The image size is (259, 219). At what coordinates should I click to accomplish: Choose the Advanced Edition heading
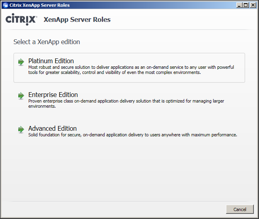pyautogui.click(x=53, y=128)
